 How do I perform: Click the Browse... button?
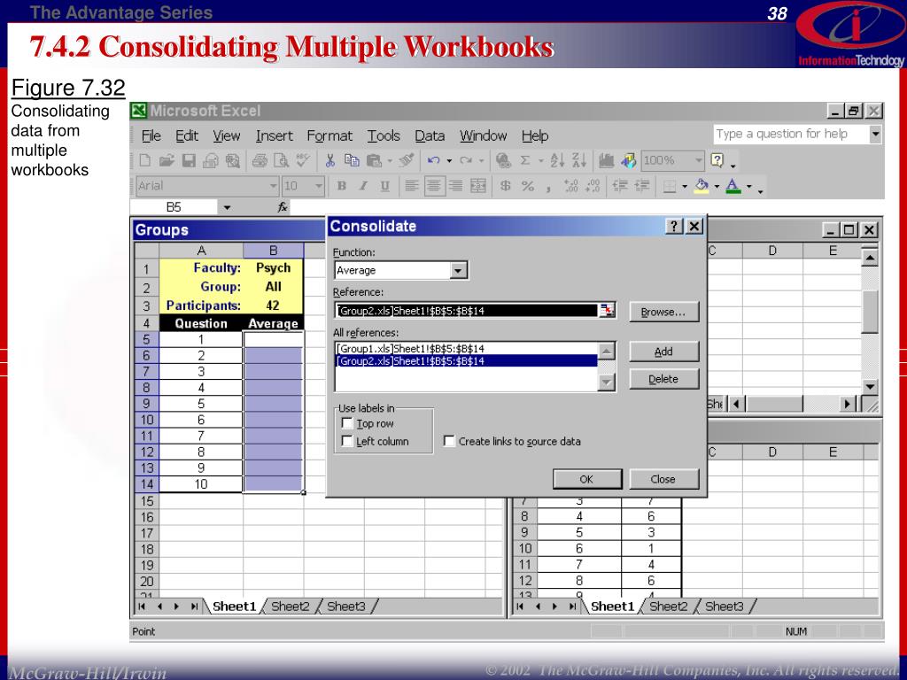pos(663,313)
